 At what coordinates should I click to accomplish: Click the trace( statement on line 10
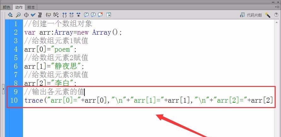[149, 100]
